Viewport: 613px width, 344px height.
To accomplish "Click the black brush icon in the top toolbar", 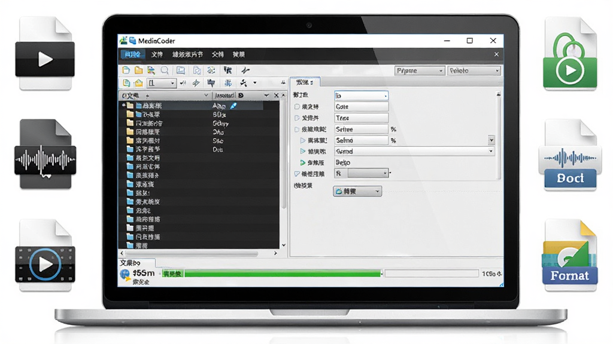I will pos(228,70).
